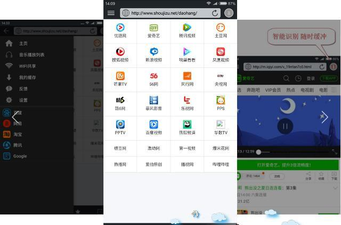
Task: Toggle fullscreen on the iQIYI video player
Action: (x=335, y=152)
